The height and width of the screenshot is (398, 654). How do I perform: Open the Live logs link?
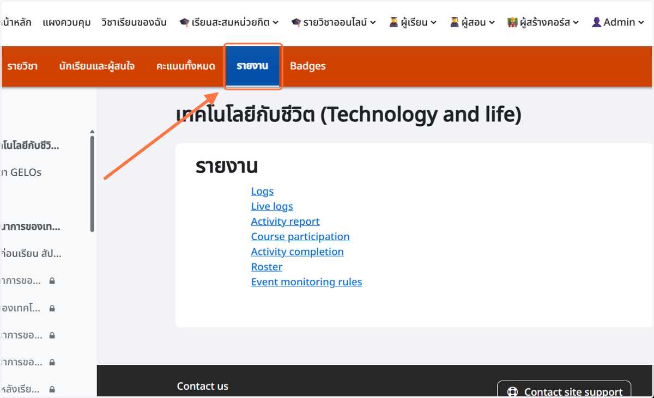pyautogui.click(x=272, y=206)
